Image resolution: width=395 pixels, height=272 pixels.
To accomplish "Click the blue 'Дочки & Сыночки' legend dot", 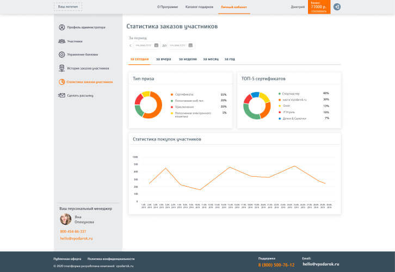I will 280,119.
